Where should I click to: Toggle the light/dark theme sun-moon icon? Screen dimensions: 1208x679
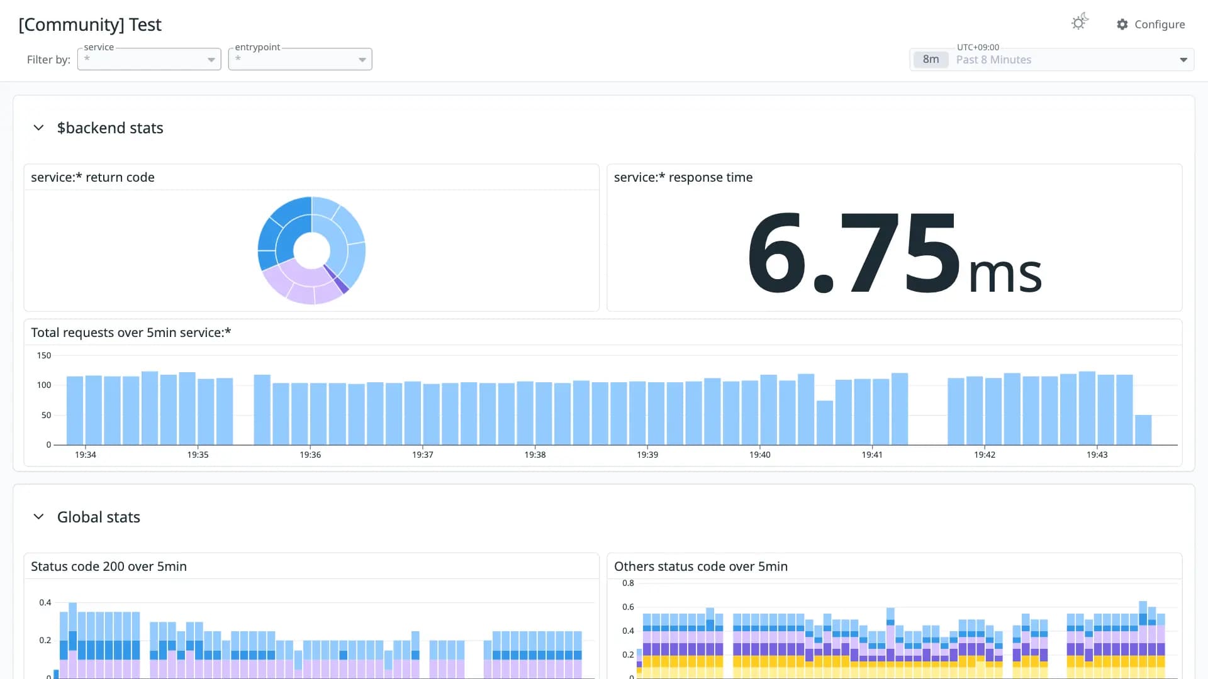(1080, 22)
